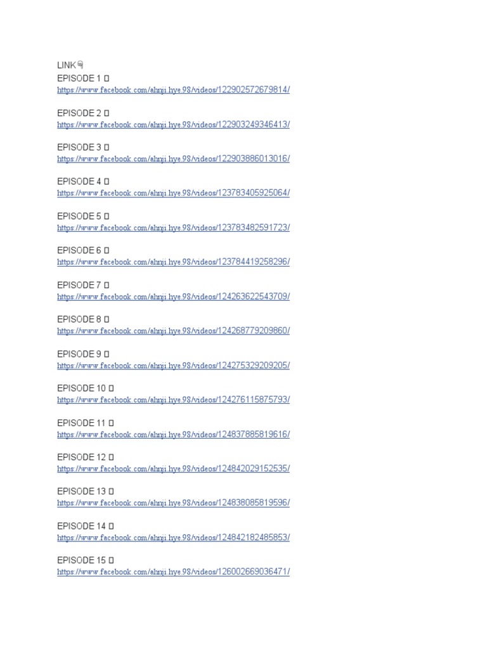Click the EPISODE 15 heading text
487x650 pixels.
(82, 560)
